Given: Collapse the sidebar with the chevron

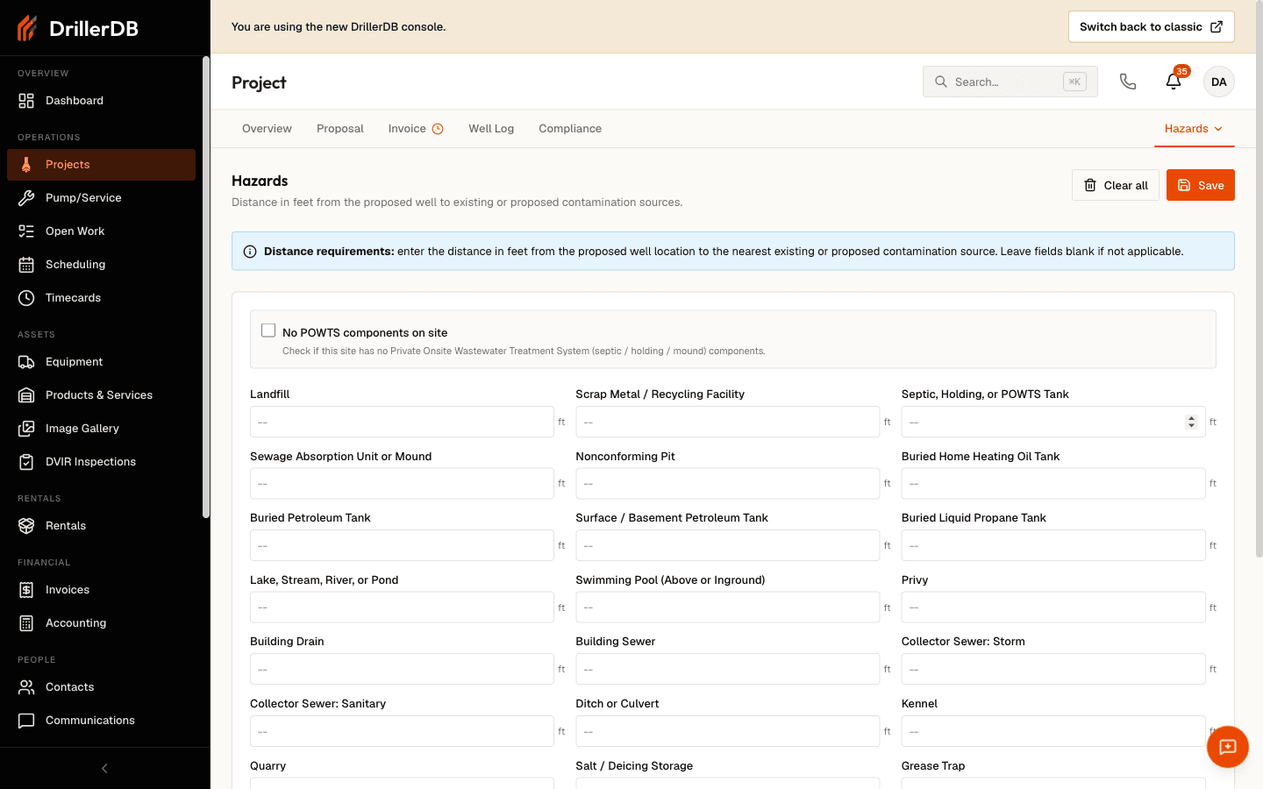Looking at the screenshot, I should pyautogui.click(x=104, y=769).
